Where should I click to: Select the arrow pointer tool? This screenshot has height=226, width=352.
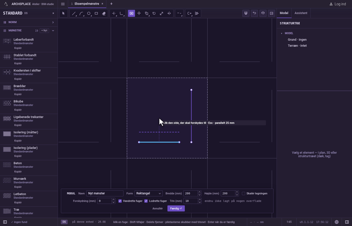click(x=64, y=13)
